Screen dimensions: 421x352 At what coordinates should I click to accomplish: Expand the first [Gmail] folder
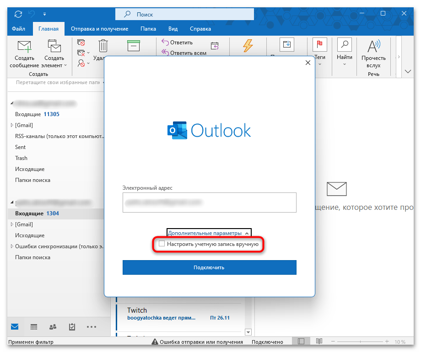[x=12, y=125]
